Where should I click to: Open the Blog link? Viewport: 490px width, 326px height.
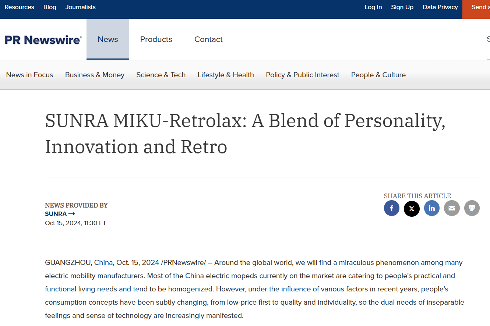click(x=50, y=7)
